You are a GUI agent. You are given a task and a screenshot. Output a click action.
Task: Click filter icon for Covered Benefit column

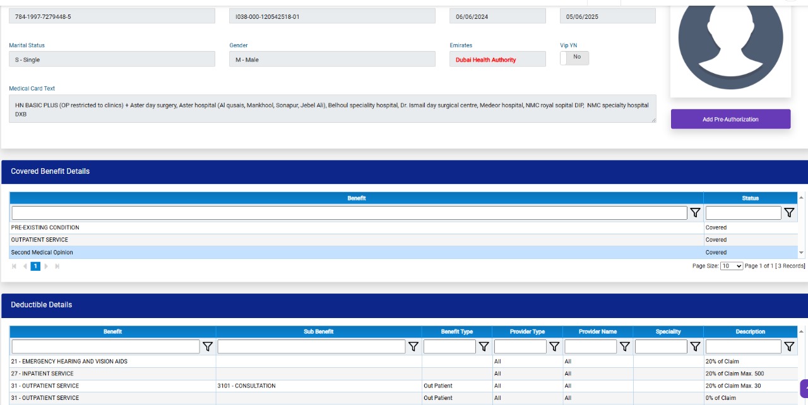point(695,213)
